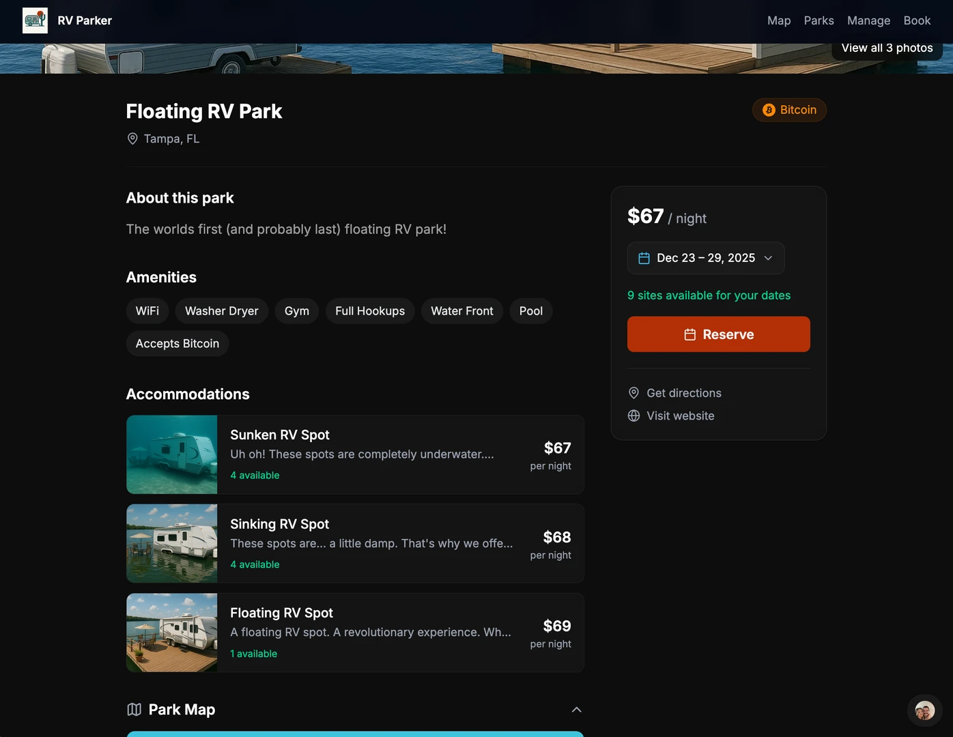Viewport: 953px width, 737px height.
Task: Click the calendar icon in date picker
Action: coord(644,258)
